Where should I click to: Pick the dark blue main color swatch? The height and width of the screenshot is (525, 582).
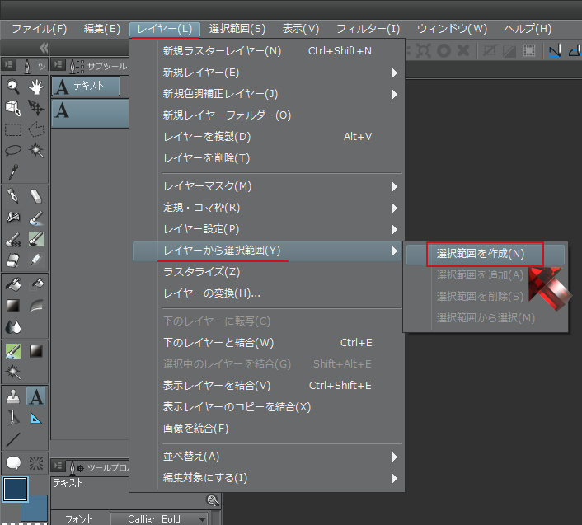(x=15, y=489)
